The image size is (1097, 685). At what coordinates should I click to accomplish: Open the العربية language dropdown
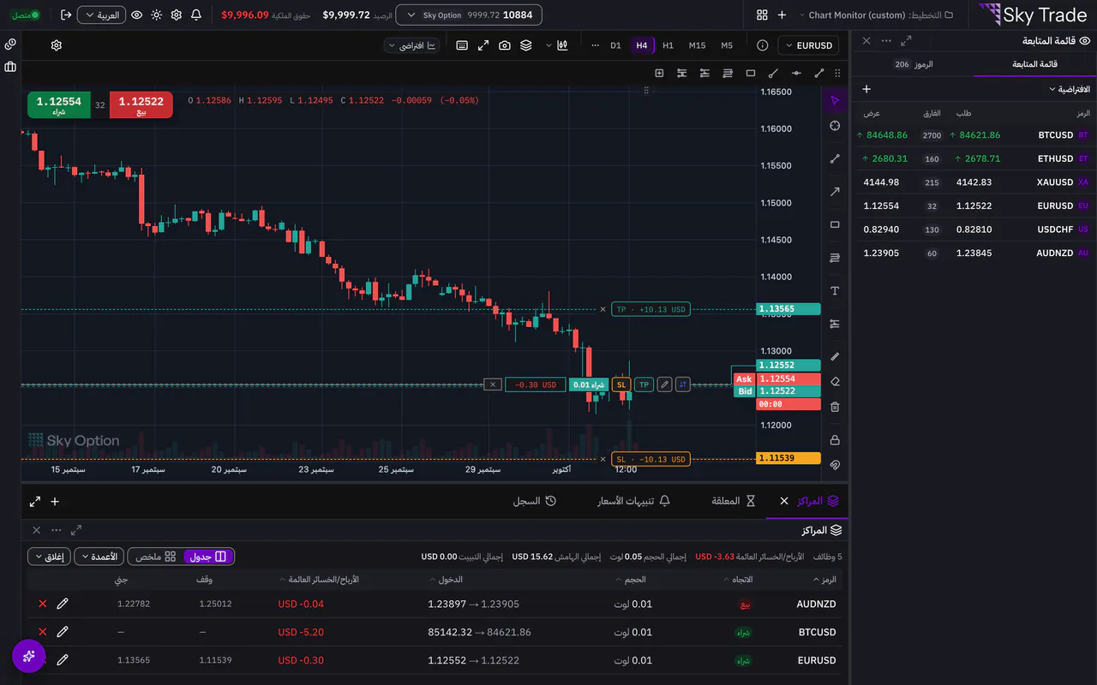[x=101, y=15]
